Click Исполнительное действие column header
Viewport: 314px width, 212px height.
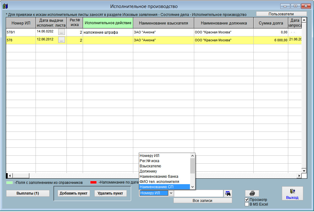coord(108,23)
